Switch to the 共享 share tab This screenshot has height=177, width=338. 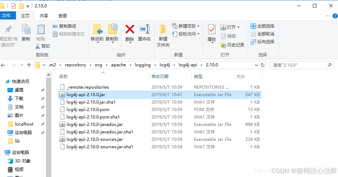44,16
